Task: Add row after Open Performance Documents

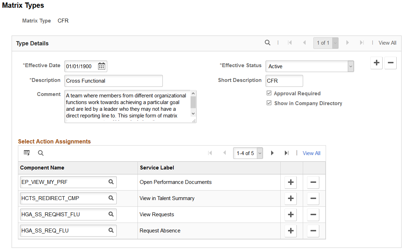Action: [291, 182]
